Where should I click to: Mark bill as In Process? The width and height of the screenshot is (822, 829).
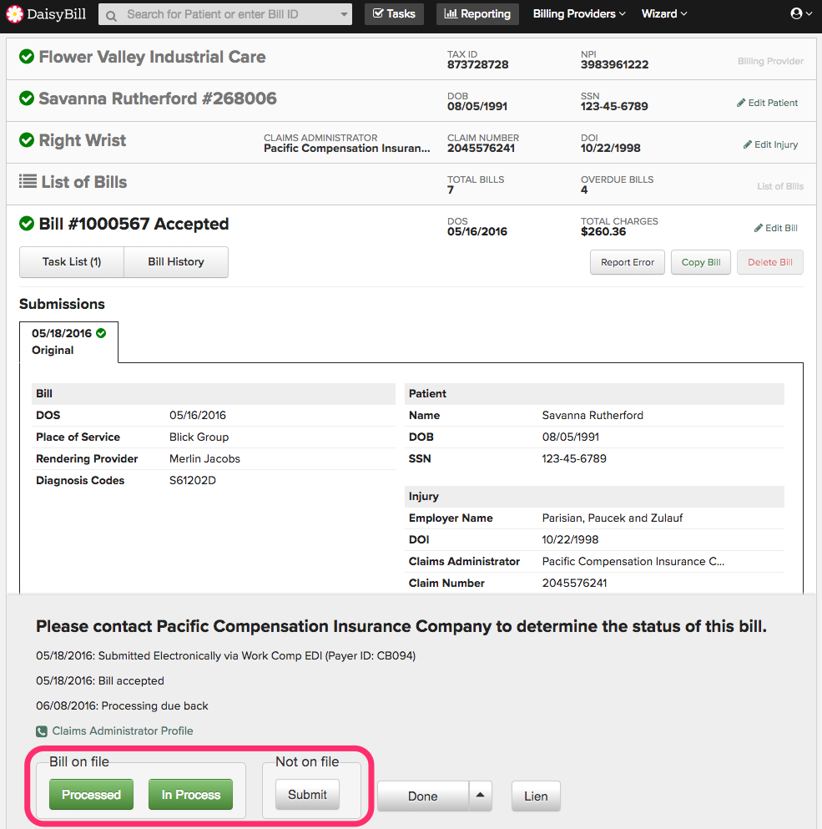[x=191, y=794]
